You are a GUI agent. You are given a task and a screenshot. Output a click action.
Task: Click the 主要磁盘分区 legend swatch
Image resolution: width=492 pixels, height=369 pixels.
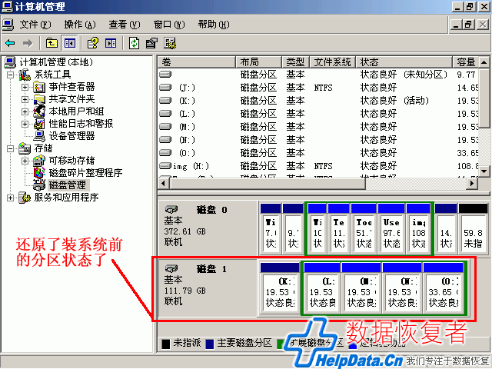coord(210,344)
